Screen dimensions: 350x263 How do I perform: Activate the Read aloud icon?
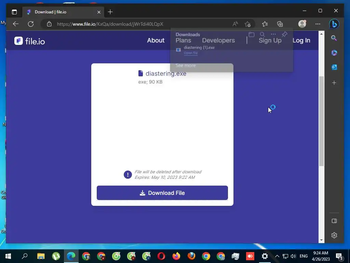point(235,24)
